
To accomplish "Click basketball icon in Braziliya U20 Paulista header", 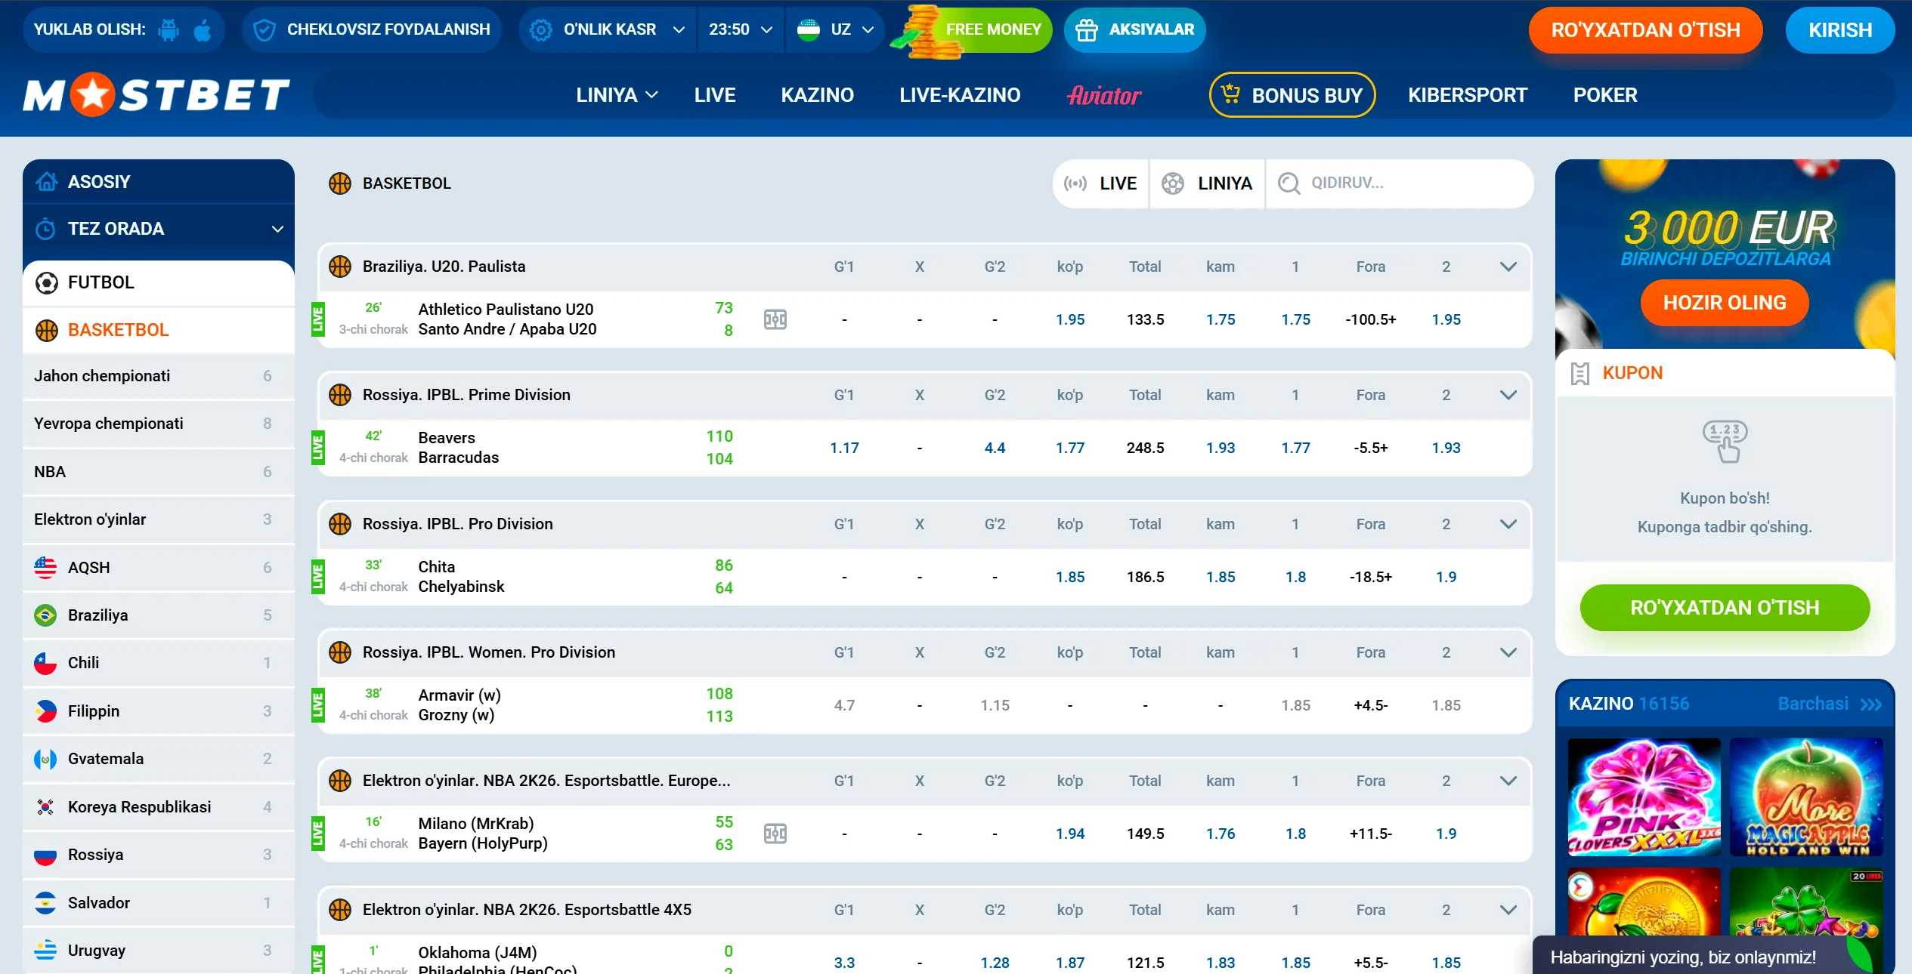I will [340, 267].
